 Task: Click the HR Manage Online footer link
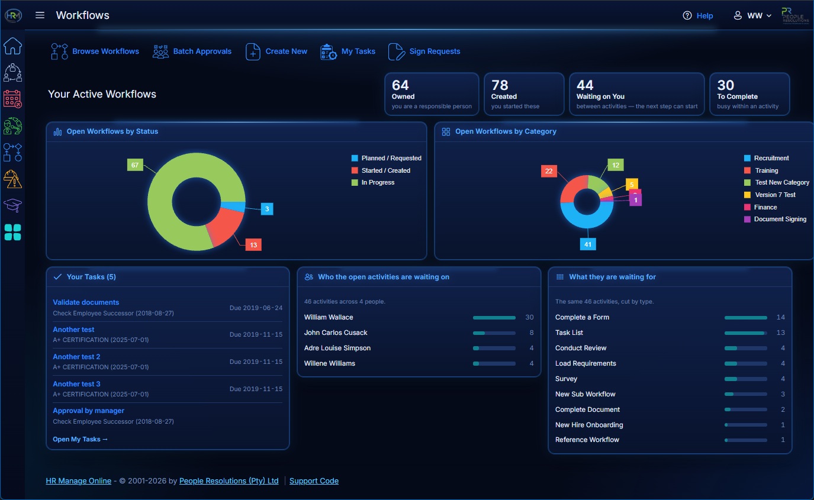[x=79, y=481]
